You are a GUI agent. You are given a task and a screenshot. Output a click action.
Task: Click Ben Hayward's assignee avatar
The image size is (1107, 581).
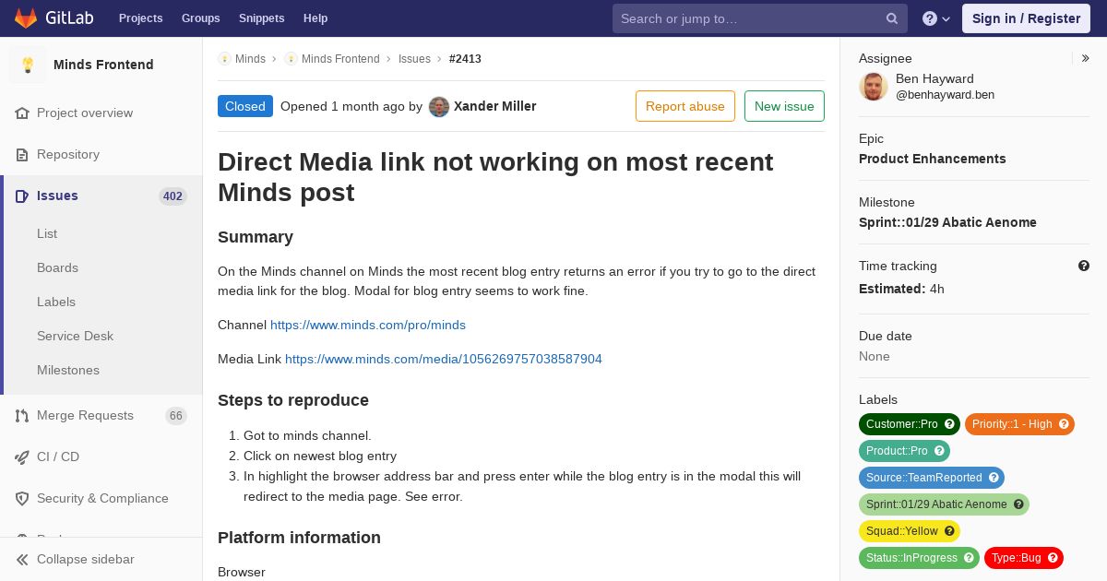click(x=874, y=87)
